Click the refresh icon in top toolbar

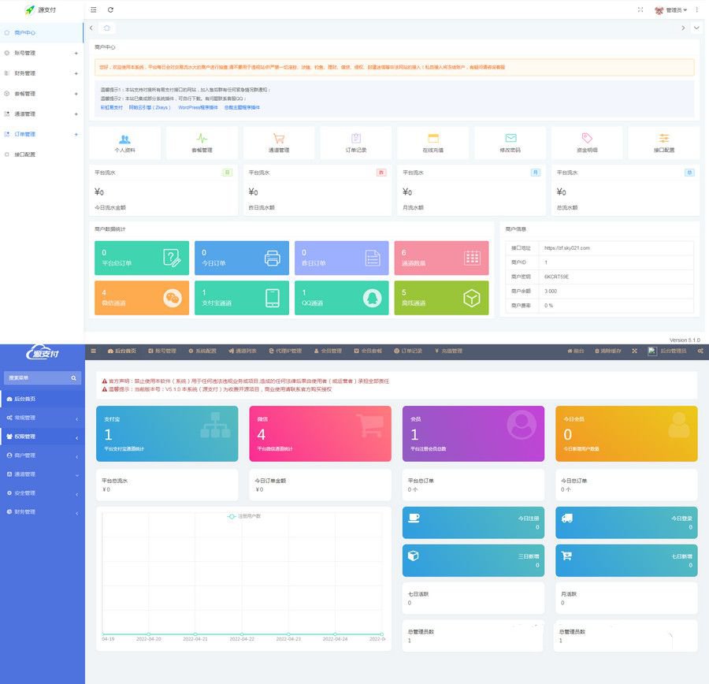pos(110,9)
